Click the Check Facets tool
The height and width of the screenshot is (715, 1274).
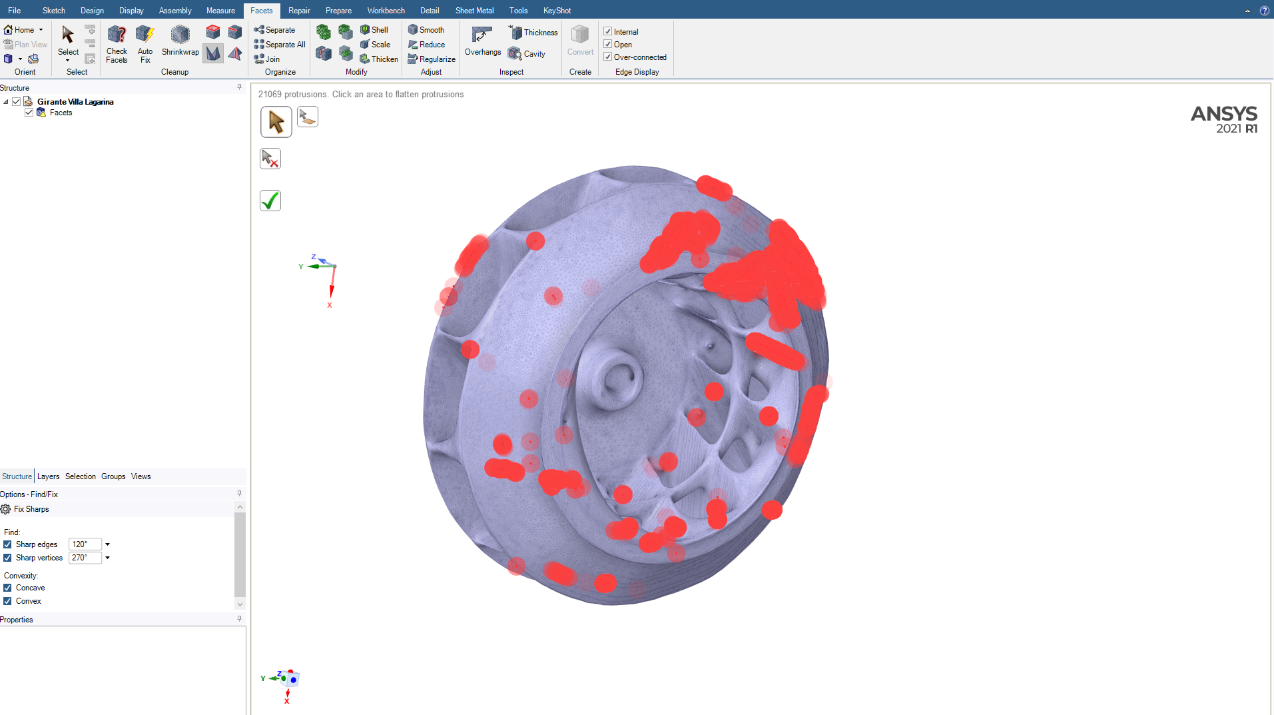pyautogui.click(x=117, y=44)
